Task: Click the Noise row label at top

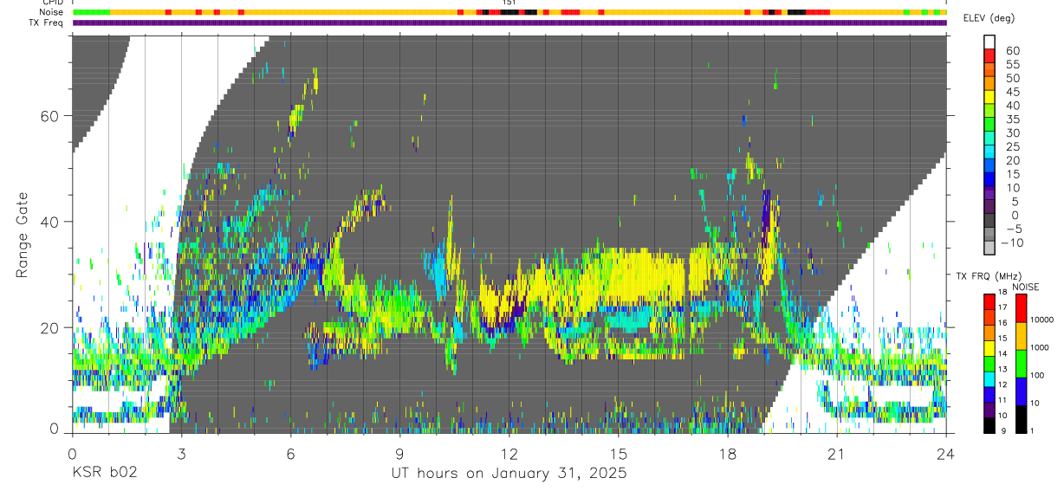Action: (x=52, y=12)
